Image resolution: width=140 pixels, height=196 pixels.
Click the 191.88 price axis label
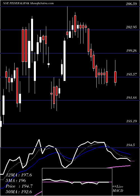click(x=131, y=98)
